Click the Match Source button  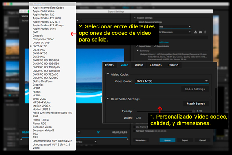[196, 104]
